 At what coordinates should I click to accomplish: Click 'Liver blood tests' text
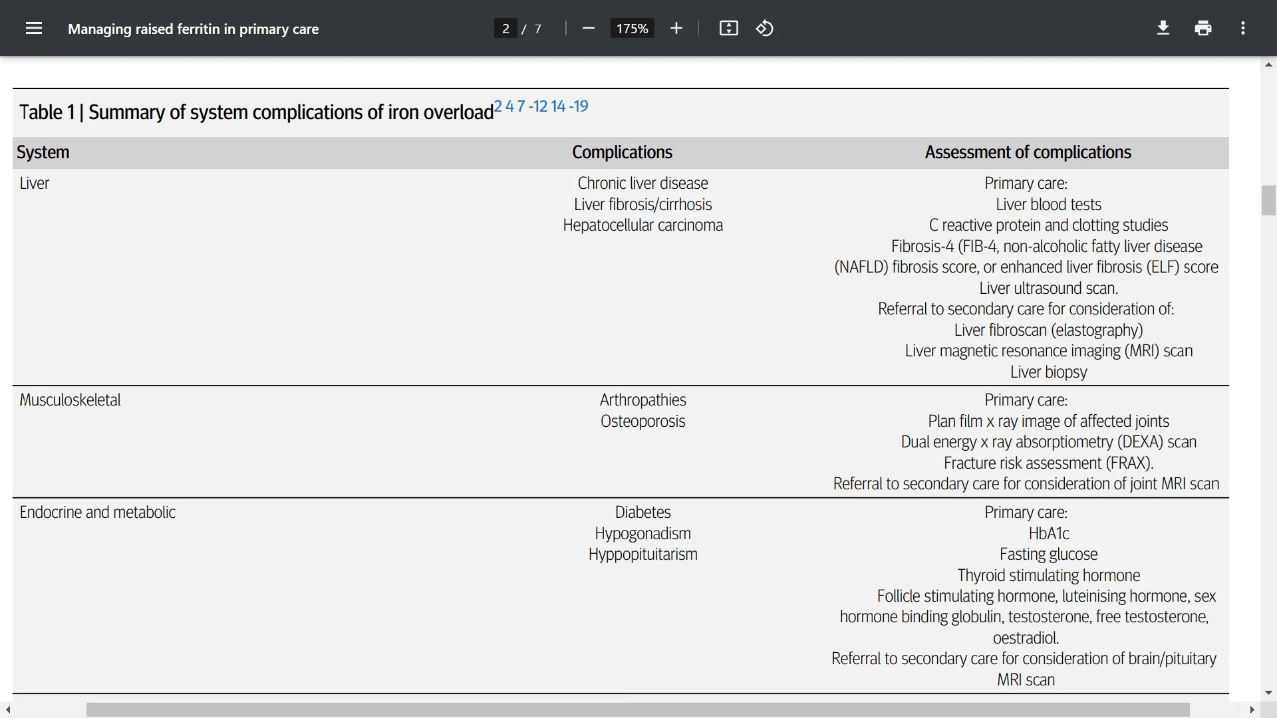click(1048, 204)
